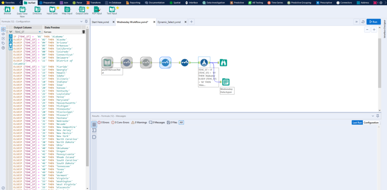Switch to Dynamic_Select.yxmd tab
387x190 pixels.
point(169,22)
